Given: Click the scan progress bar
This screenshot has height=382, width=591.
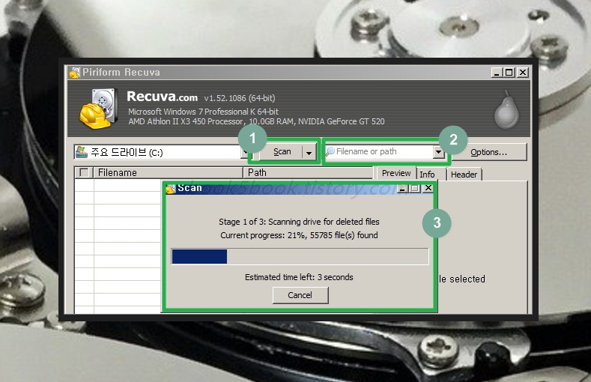Looking at the screenshot, I should 300,257.
